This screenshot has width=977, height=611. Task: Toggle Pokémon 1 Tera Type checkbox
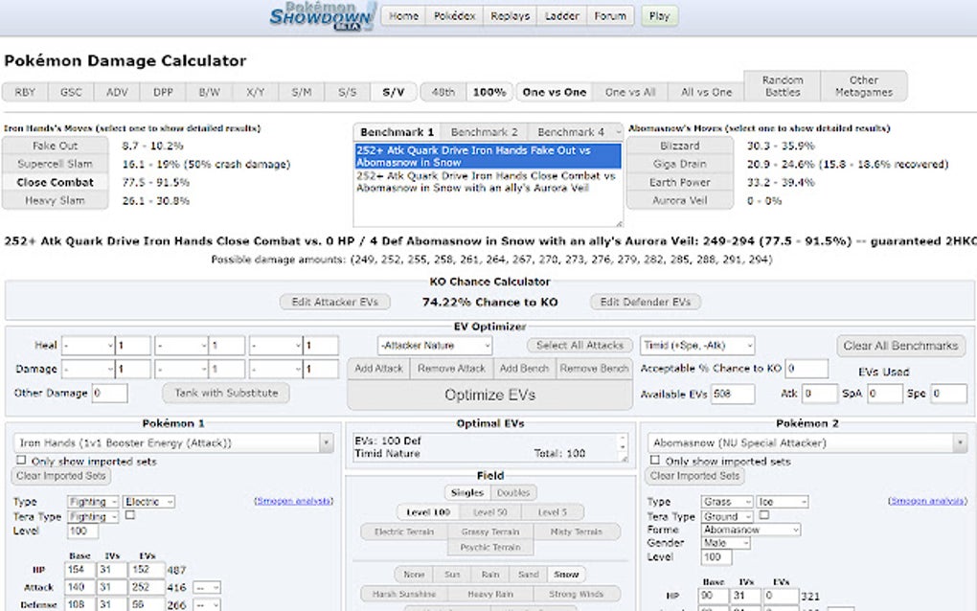click(x=130, y=515)
